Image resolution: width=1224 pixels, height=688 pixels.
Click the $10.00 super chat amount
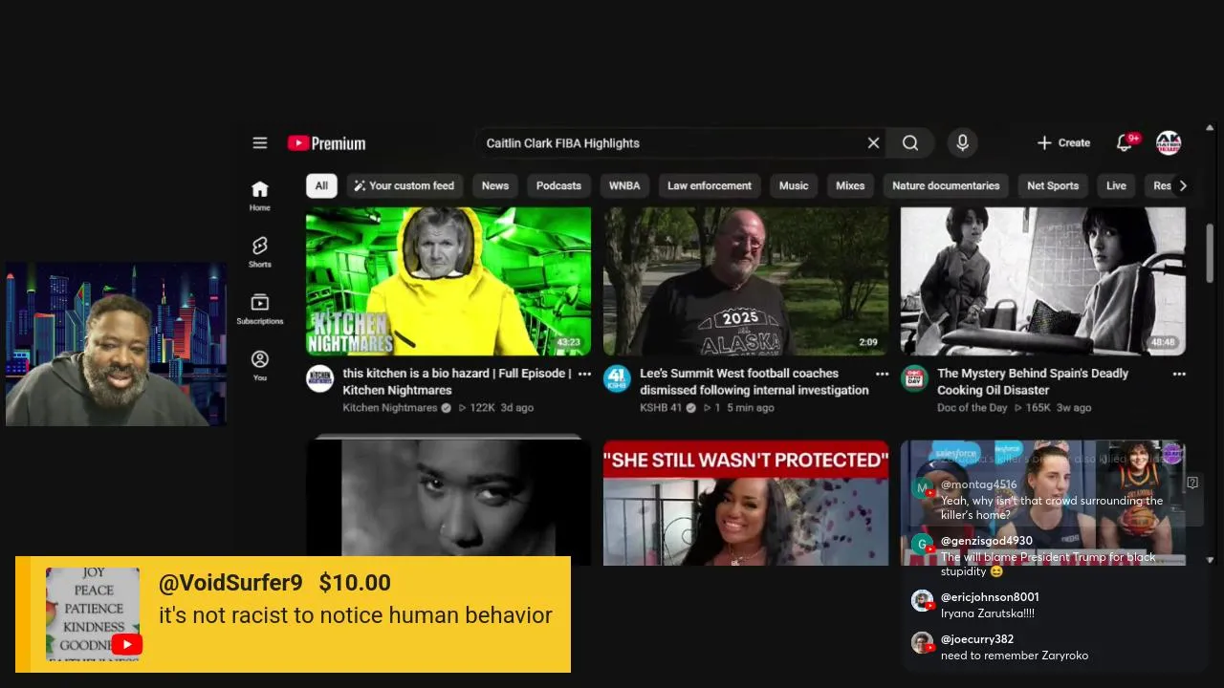(355, 583)
